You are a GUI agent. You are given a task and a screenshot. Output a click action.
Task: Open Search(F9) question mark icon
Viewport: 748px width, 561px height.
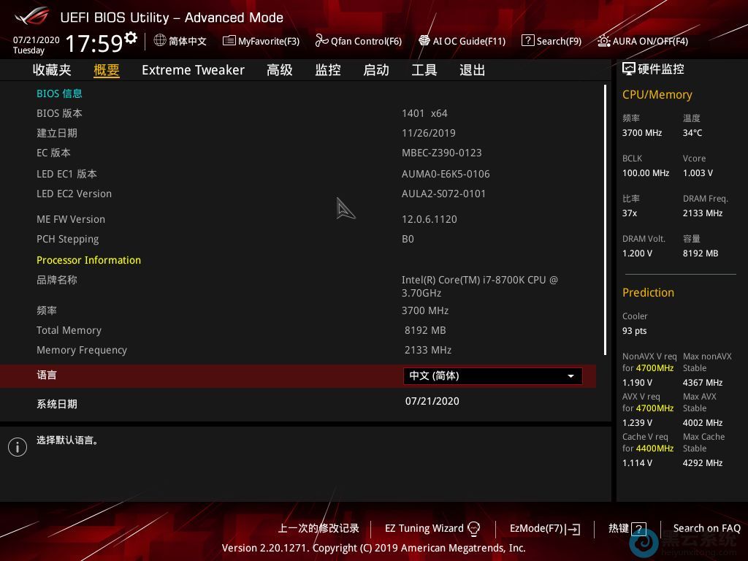tap(528, 41)
